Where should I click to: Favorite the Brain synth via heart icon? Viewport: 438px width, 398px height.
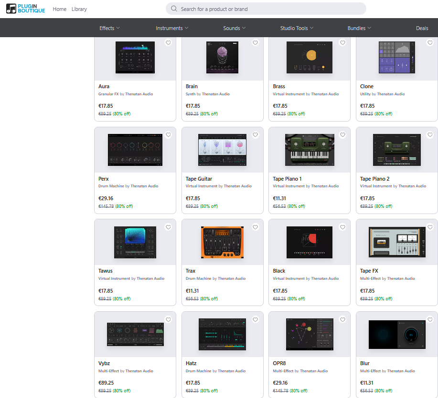pos(256,43)
